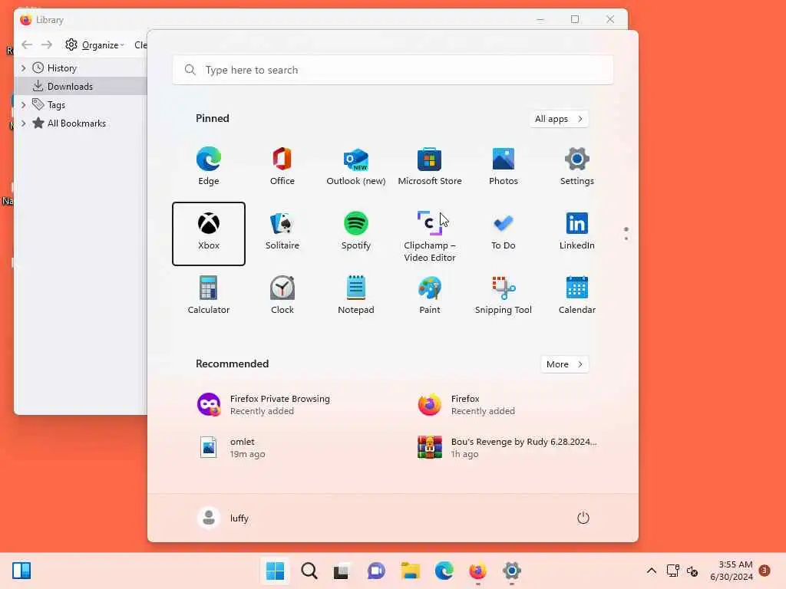Open the Calendar app
The height and width of the screenshot is (589, 786).
(x=577, y=295)
